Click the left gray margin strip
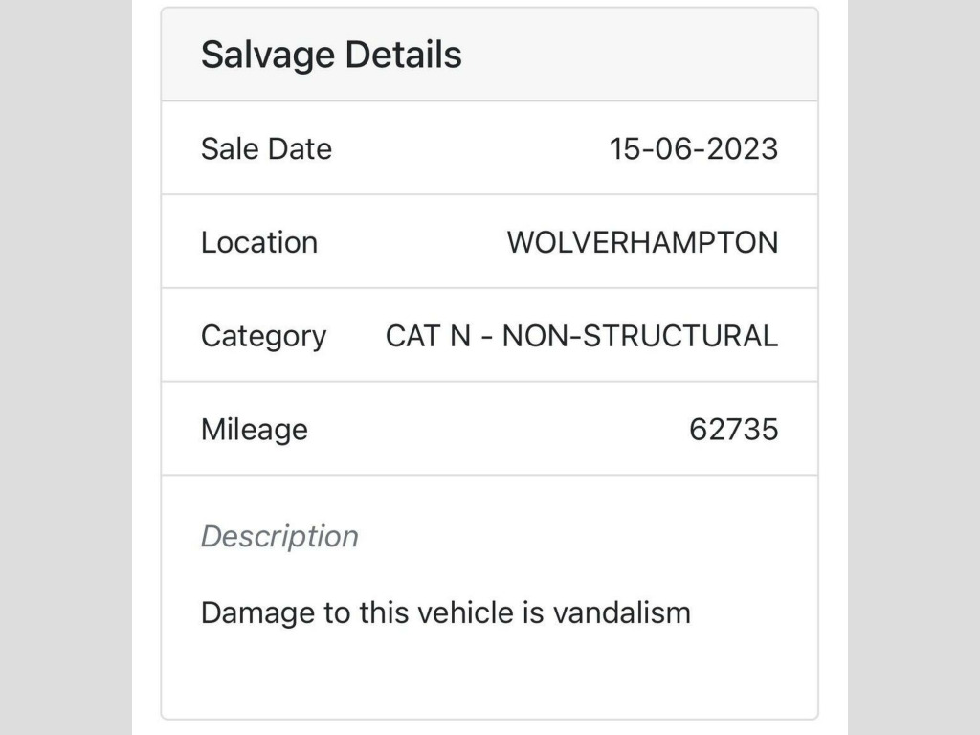 (x=65, y=367)
